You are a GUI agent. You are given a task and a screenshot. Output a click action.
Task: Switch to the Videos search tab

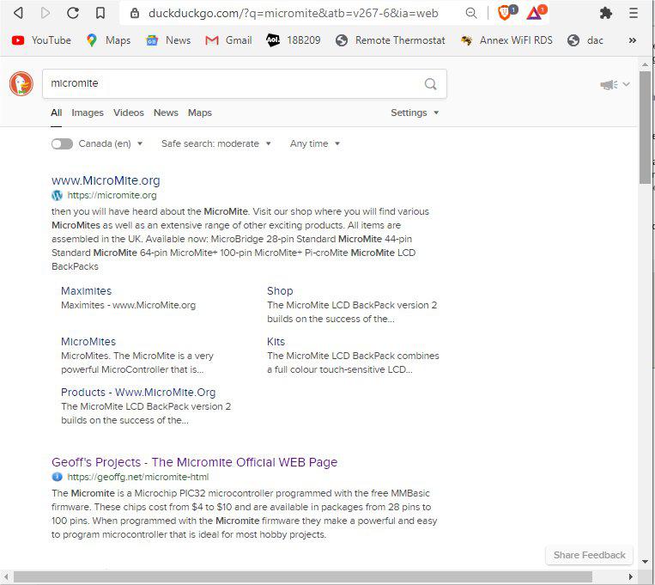129,113
